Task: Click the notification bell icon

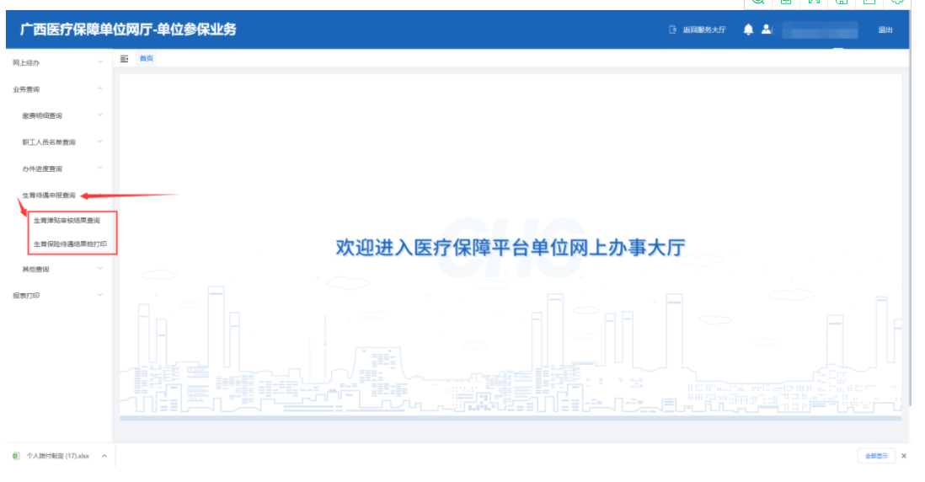Action: [x=748, y=29]
